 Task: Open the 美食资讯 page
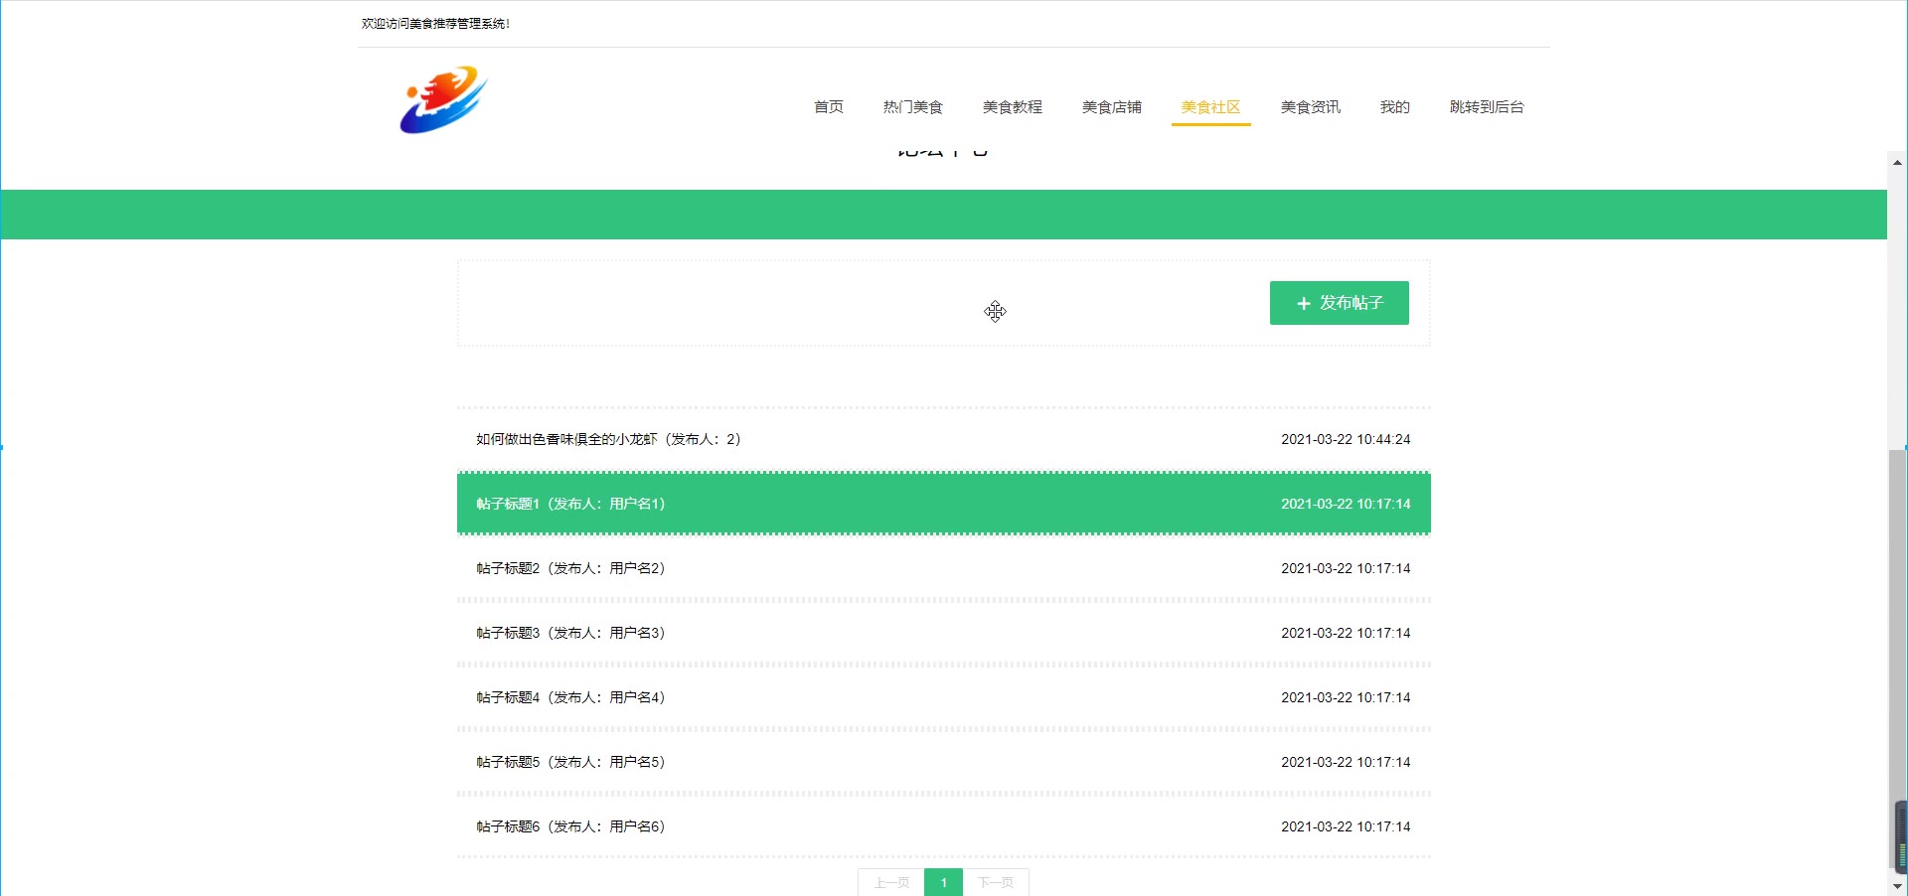[x=1310, y=107]
